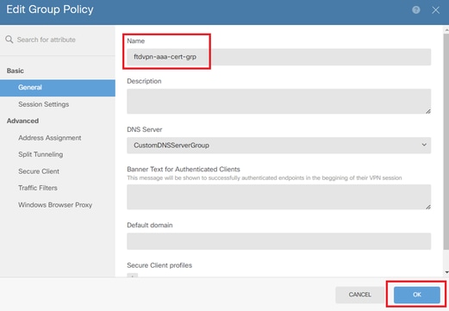Open Traffic Filters section
Screen dimensions: 449x311
pyautogui.click(x=38, y=188)
